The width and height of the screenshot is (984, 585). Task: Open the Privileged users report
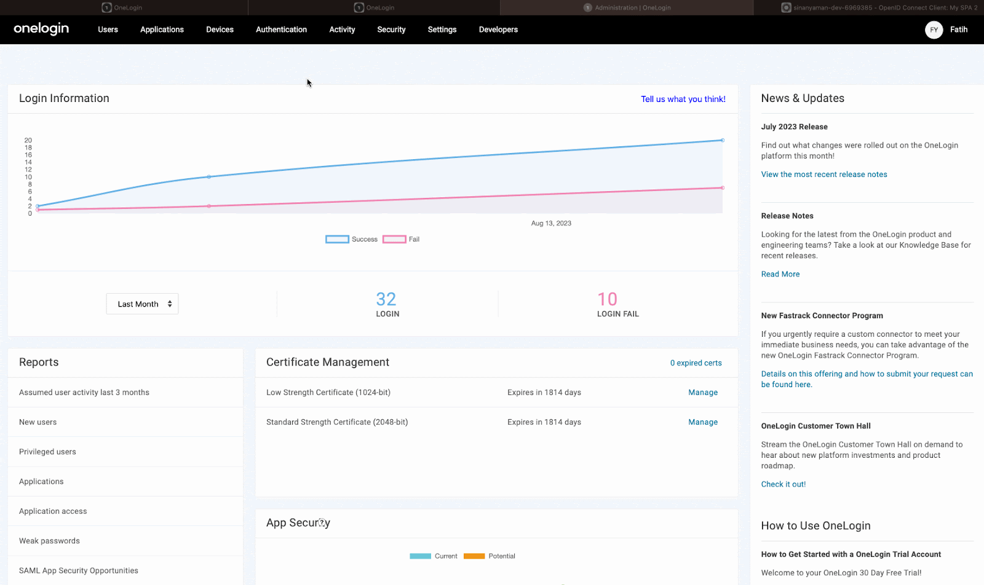click(x=47, y=452)
